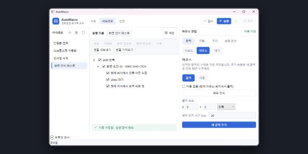The width and height of the screenshot is (308, 154).
Task: Choose the 마우스 action type
Action: 203,50
